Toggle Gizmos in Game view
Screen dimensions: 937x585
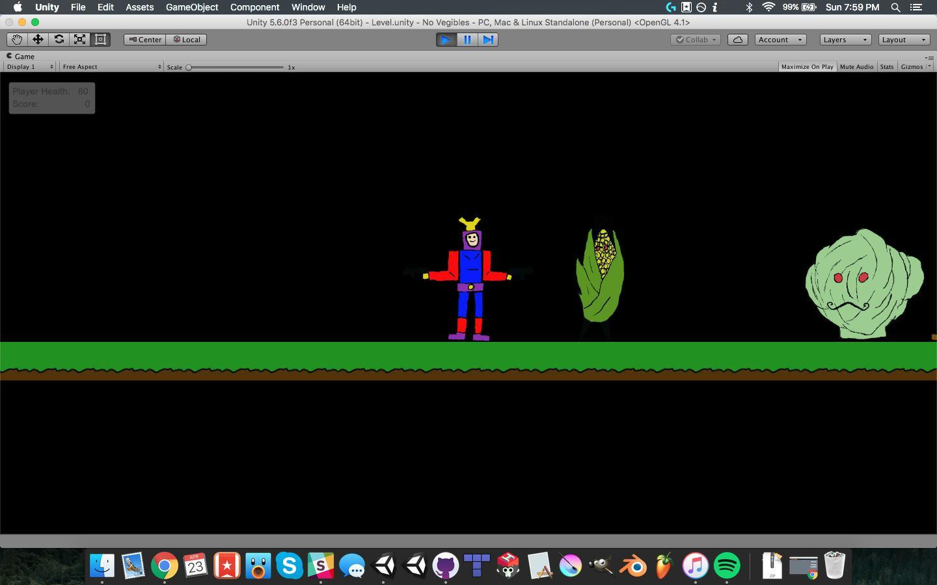[x=912, y=67]
